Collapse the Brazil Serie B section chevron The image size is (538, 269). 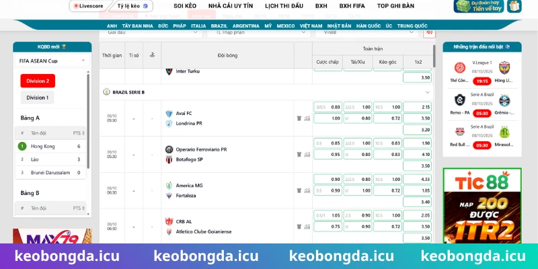(x=428, y=92)
